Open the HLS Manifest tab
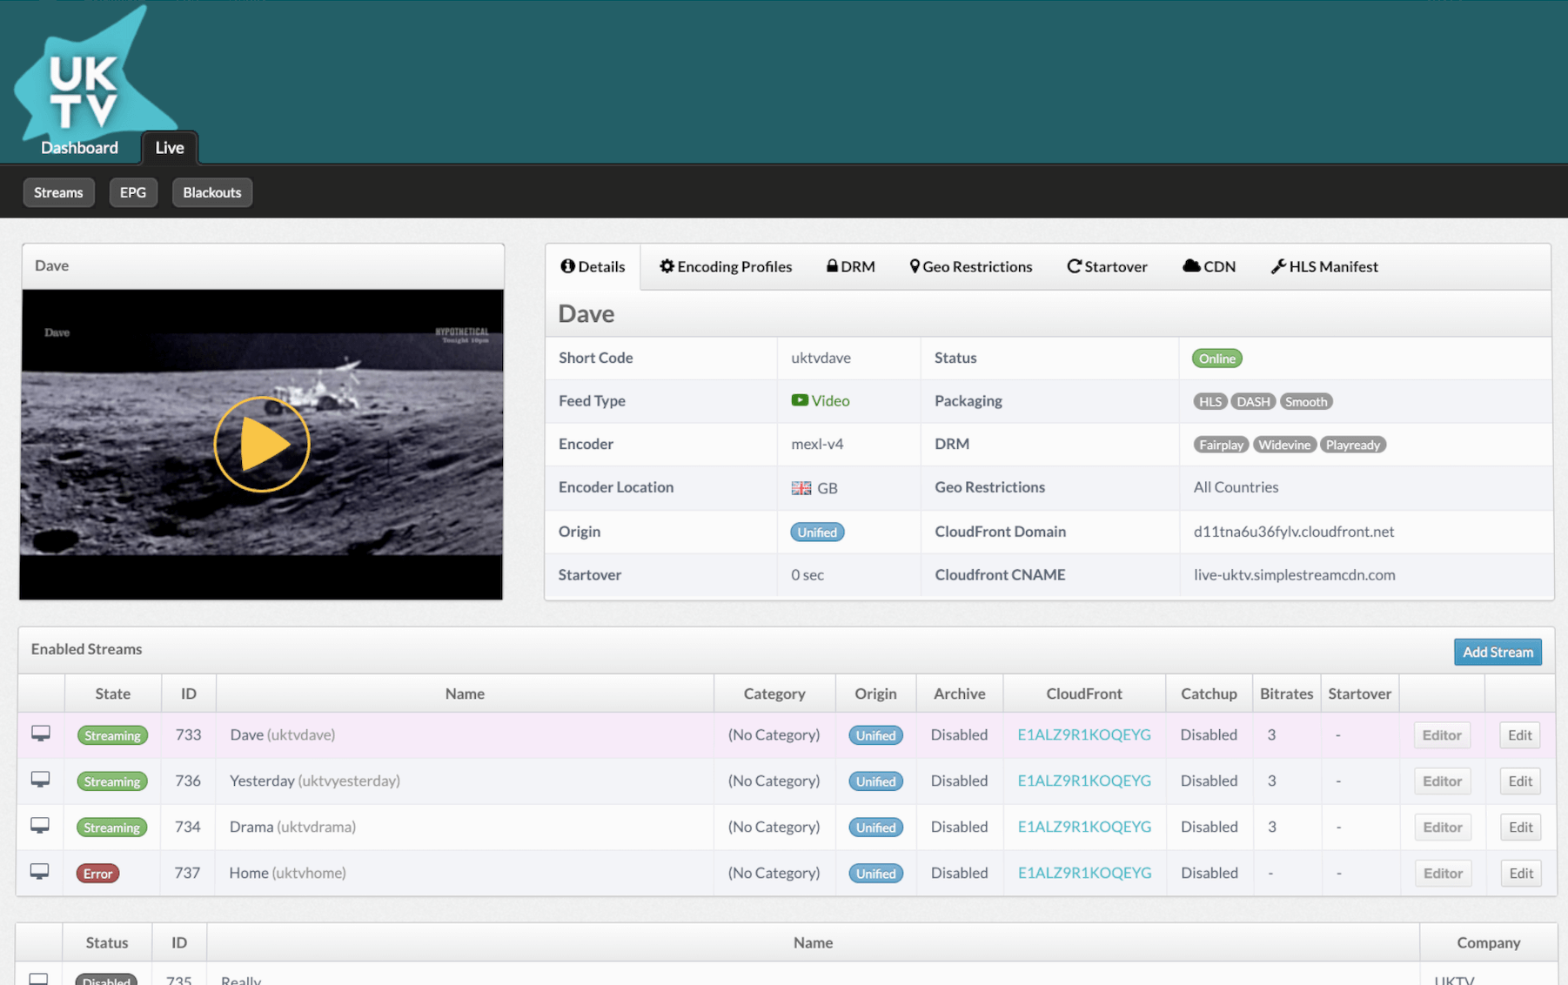 1324,266
